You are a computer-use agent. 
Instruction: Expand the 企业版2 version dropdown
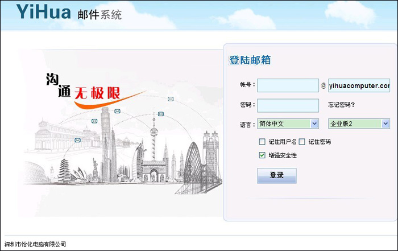point(358,124)
